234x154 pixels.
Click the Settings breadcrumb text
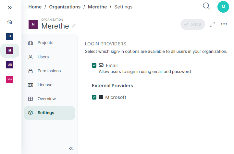[x=123, y=7]
